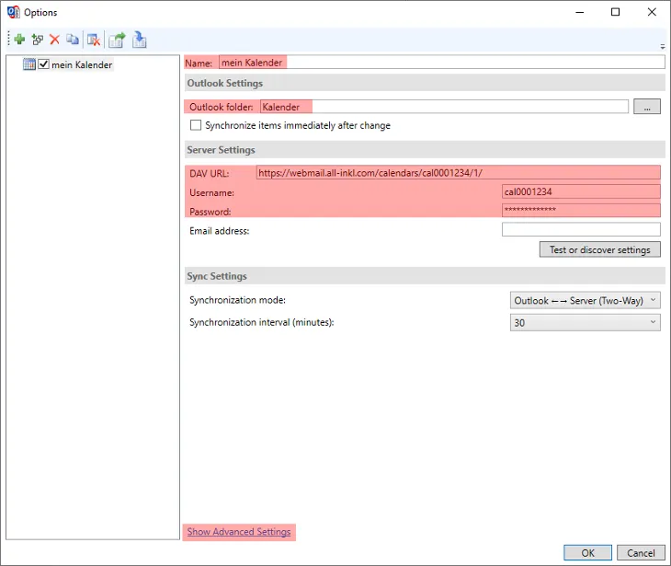671x566 pixels.
Task: Open the Synchronization mode dropdown
Action: 585,300
